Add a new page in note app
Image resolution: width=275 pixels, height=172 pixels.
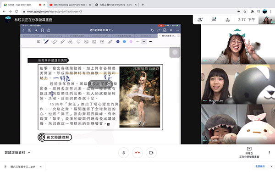coord(165,30)
